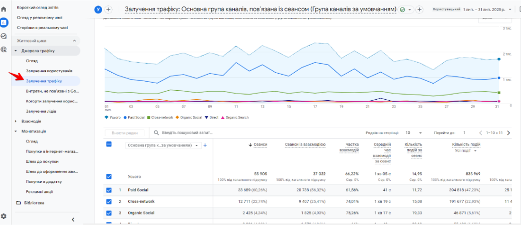Click Paid Social legend color marker

click(125, 117)
